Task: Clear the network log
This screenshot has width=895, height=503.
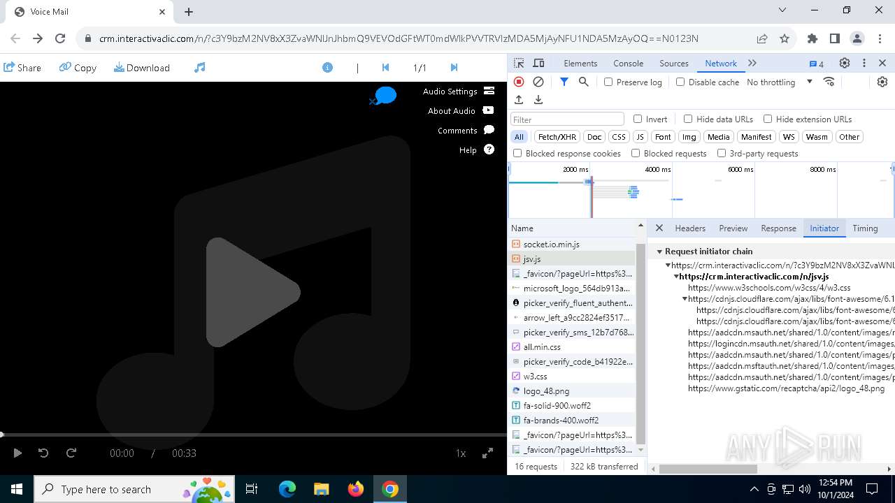Action: coord(538,82)
